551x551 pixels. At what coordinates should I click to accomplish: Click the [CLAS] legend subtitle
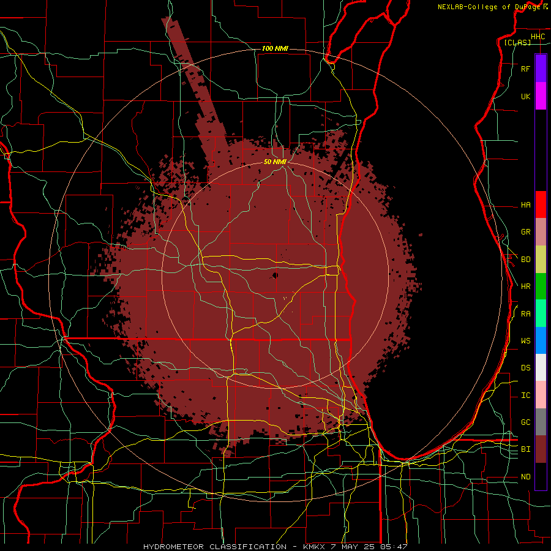click(x=517, y=42)
